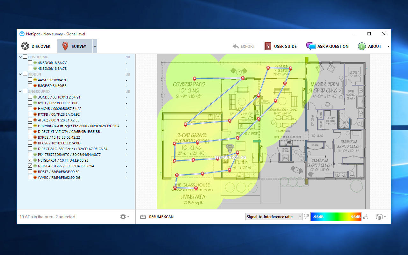The image size is (408, 255).
Task: Click the thumbs down icon
Action: coord(306,216)
